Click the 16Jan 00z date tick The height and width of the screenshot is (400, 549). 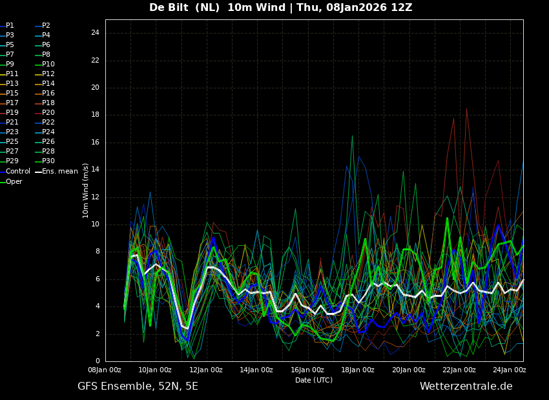click(x=307, y=370)
